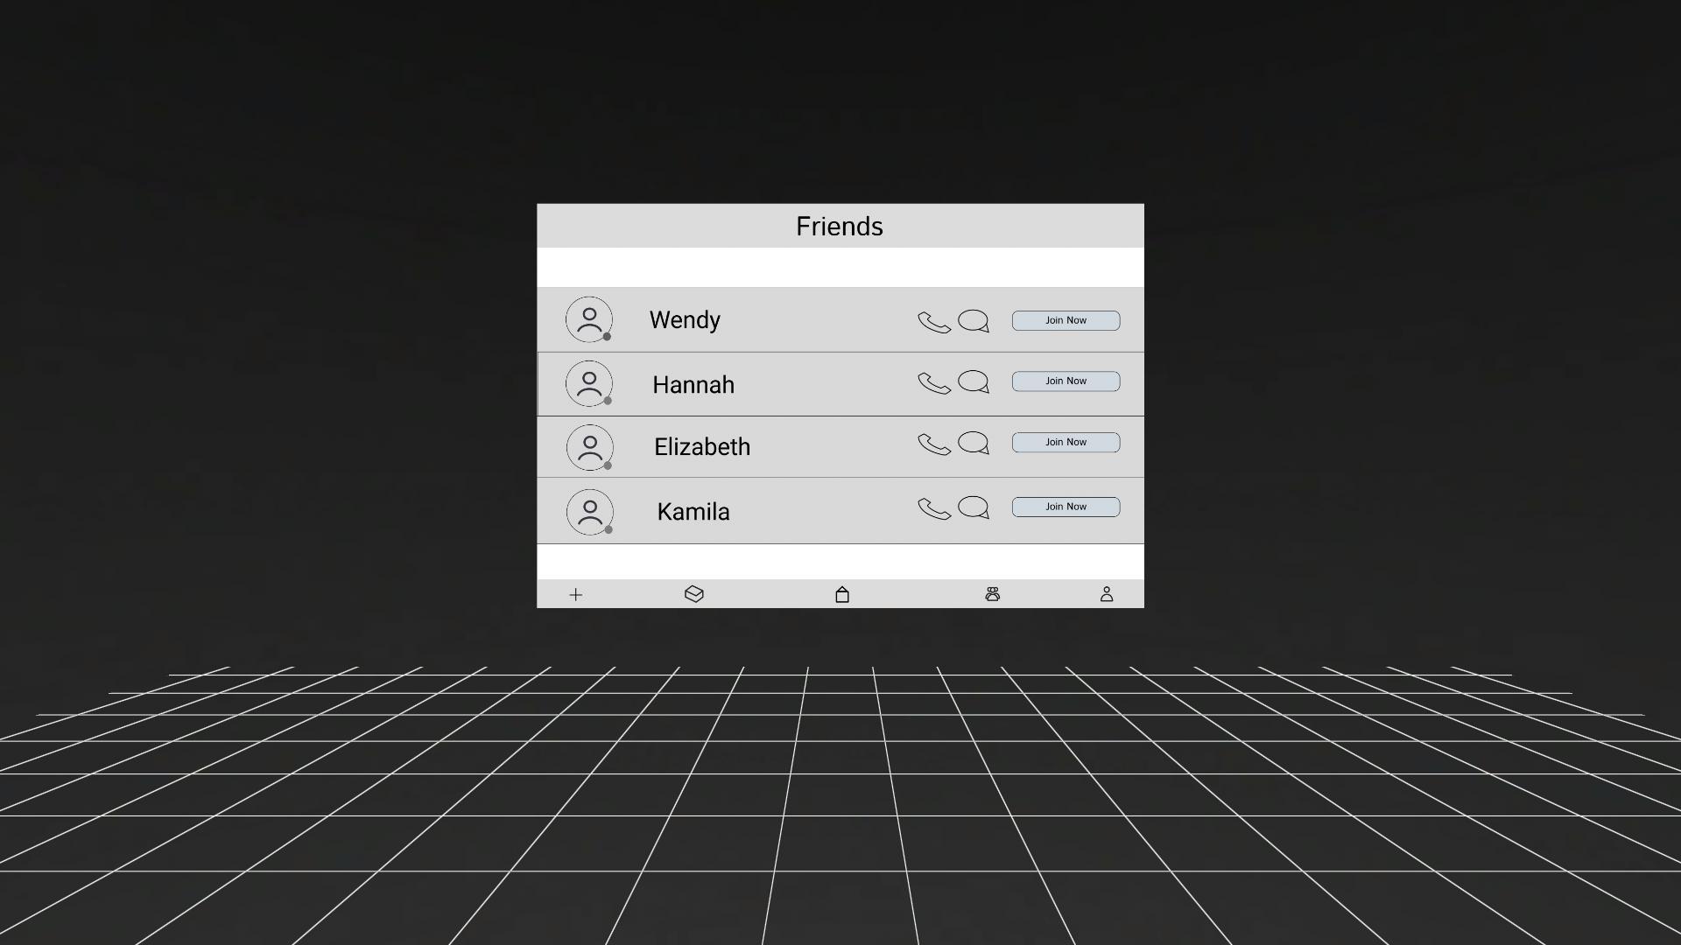1681x945 pixels.
Task: Call Hannah using her phone icon
Action: point(933,383)
